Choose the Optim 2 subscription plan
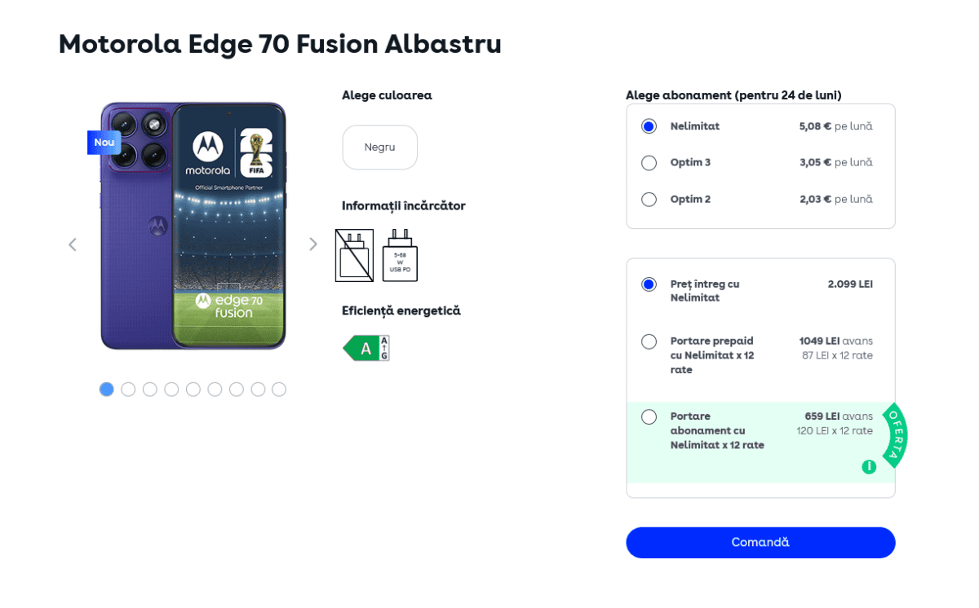 pos(649,200)
